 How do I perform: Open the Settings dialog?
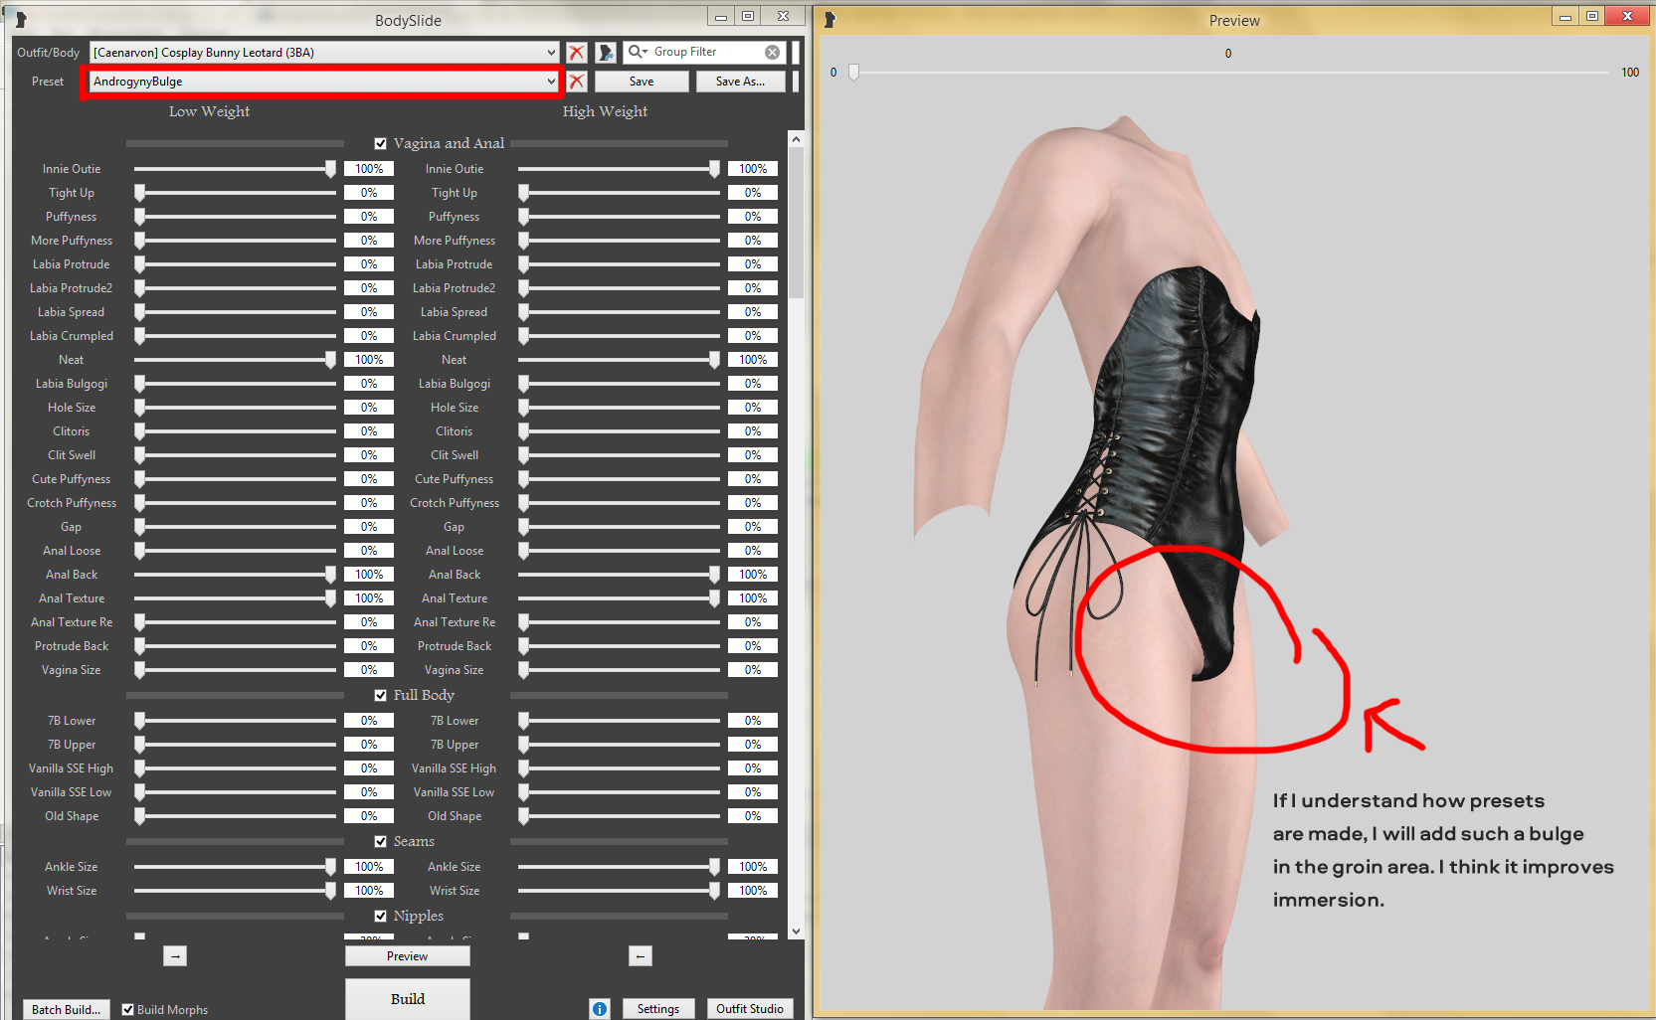pyautogui.click(x=658, y=1009)
